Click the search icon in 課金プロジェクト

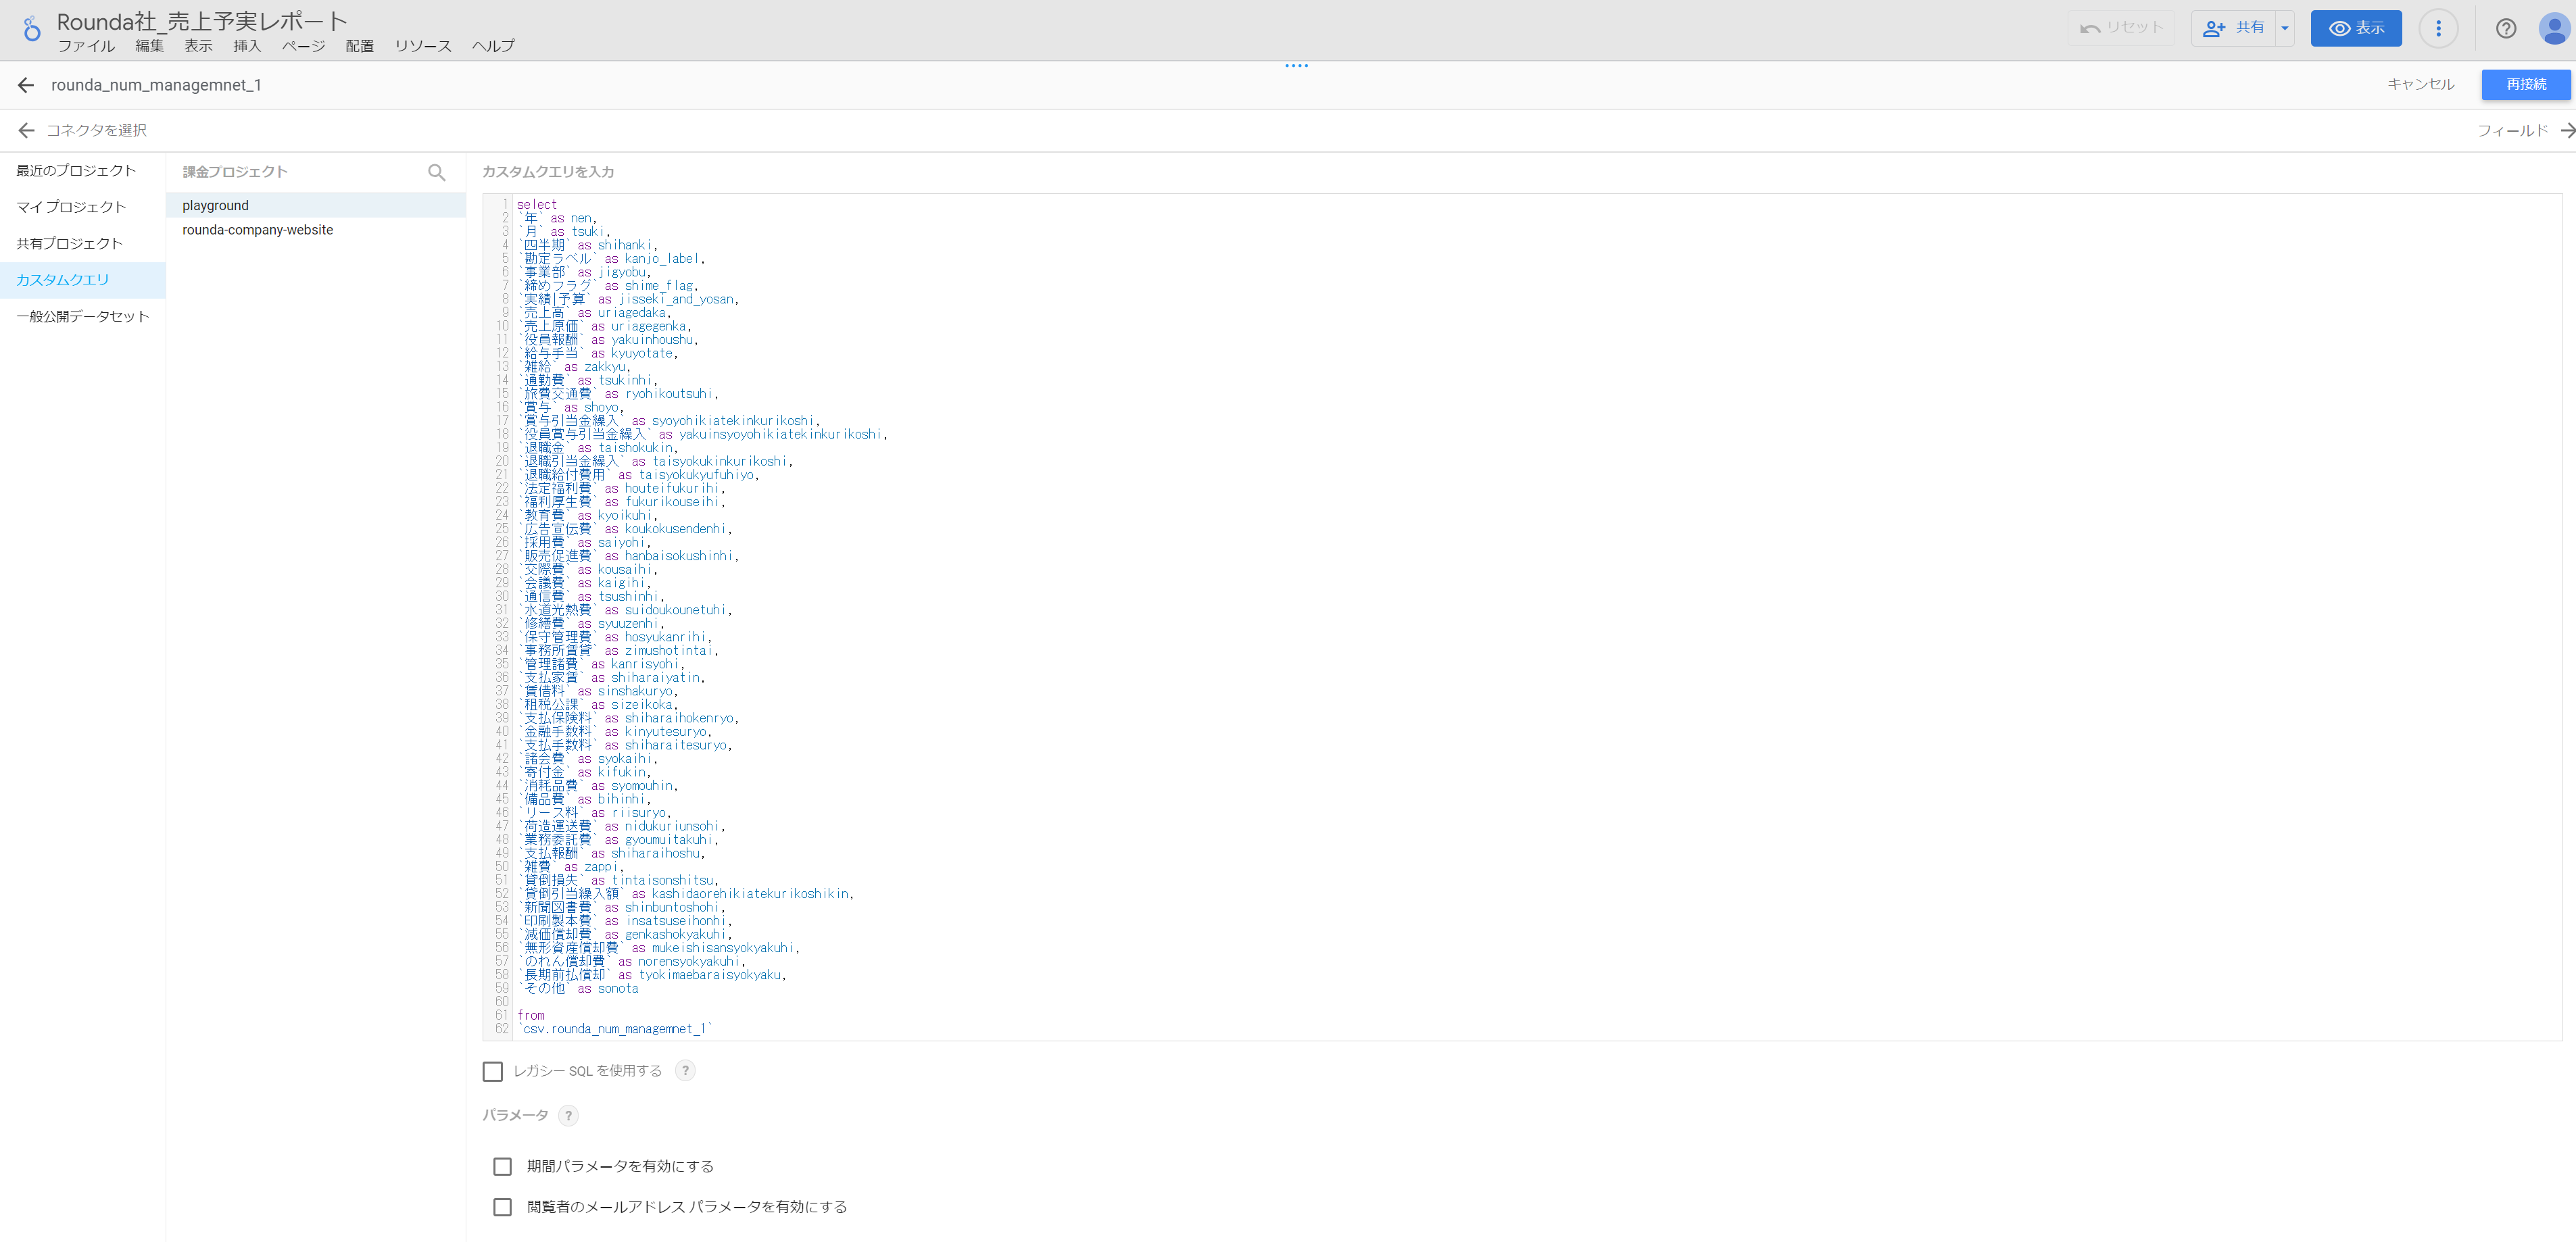436,172
